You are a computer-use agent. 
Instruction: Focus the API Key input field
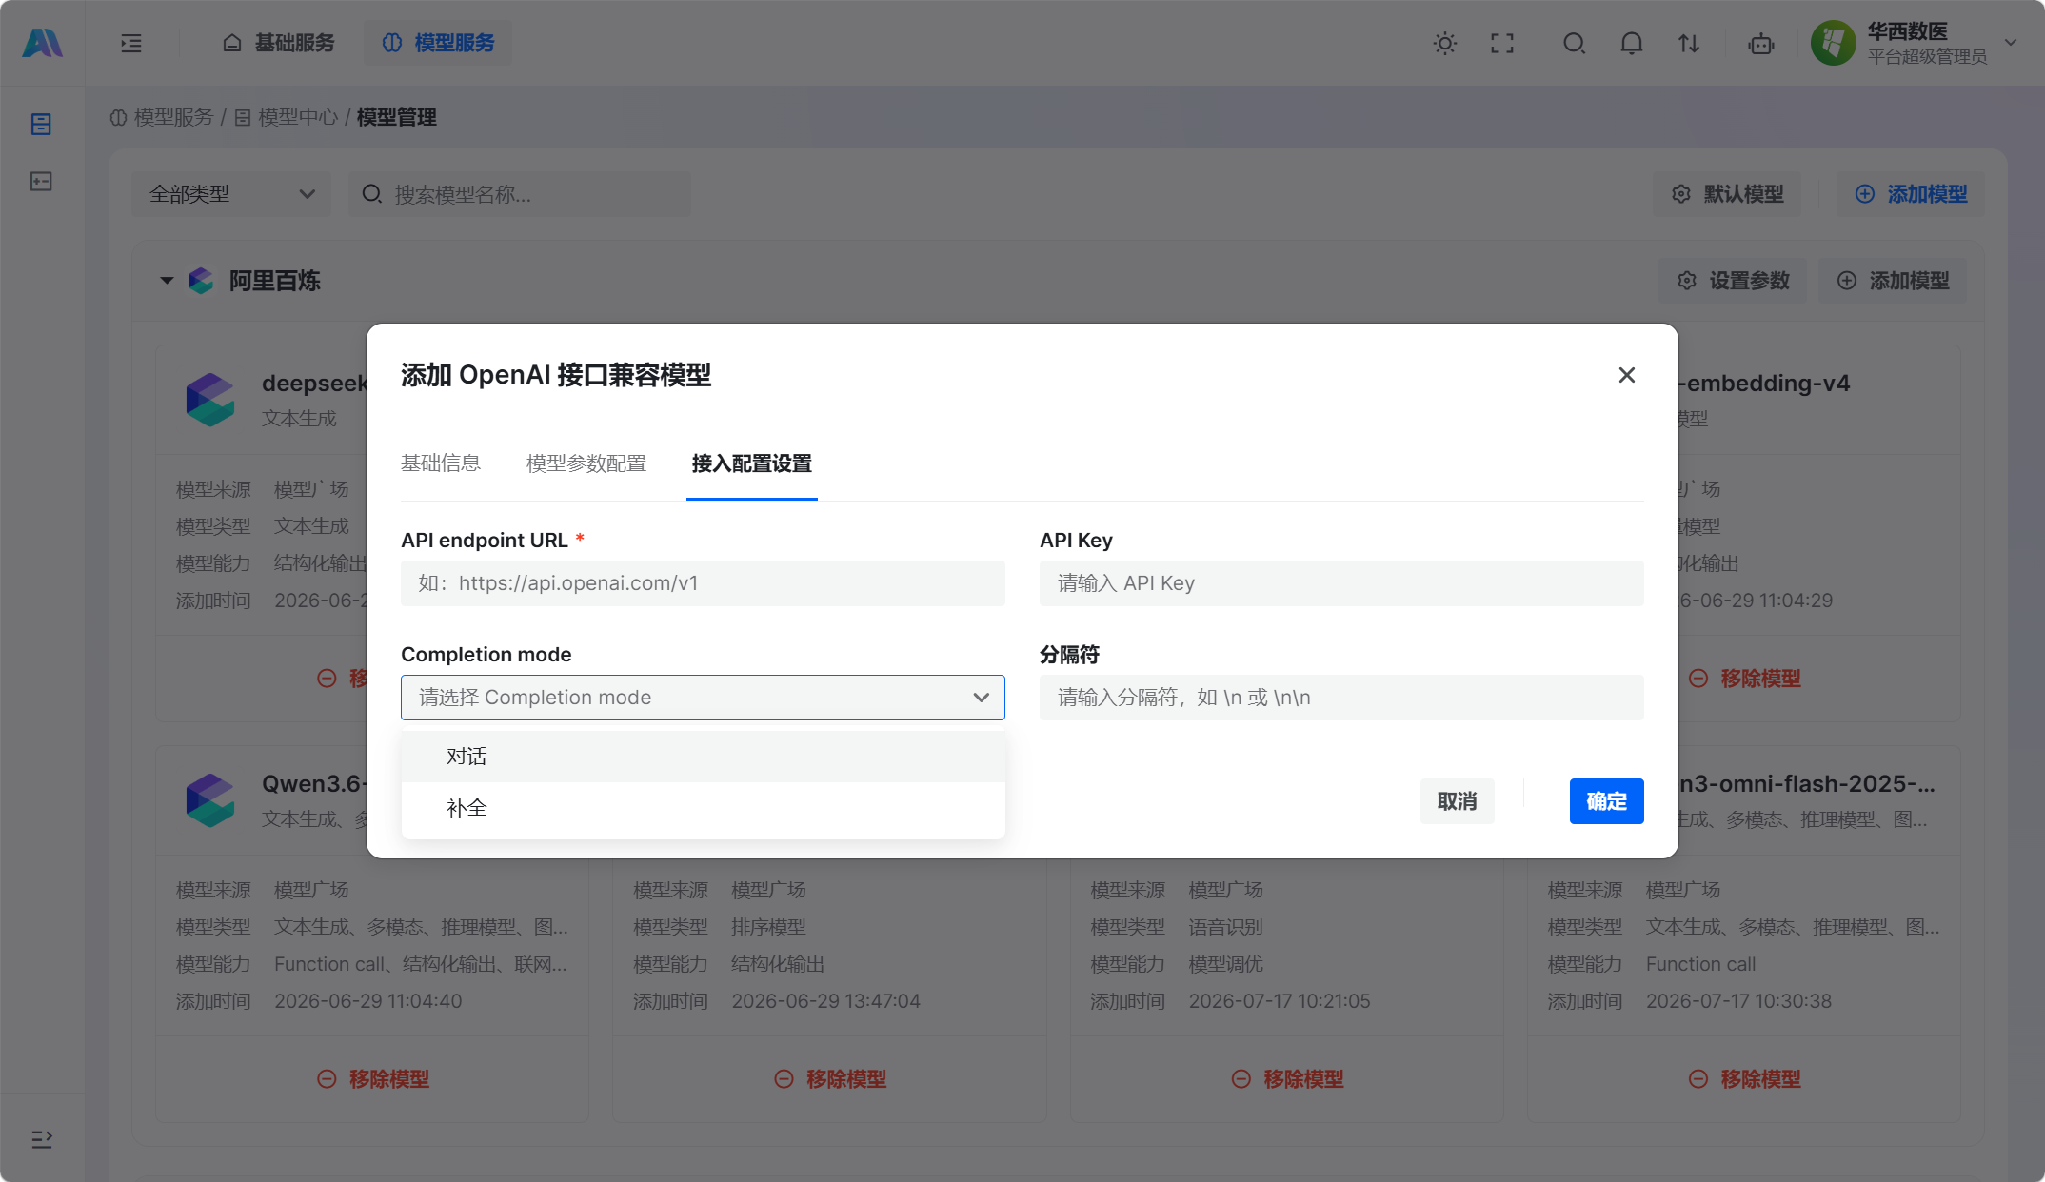point(1341,583)
